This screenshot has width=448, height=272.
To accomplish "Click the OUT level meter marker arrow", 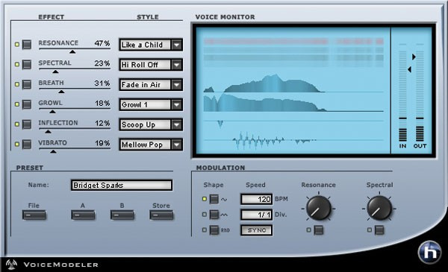I will 414,57.
